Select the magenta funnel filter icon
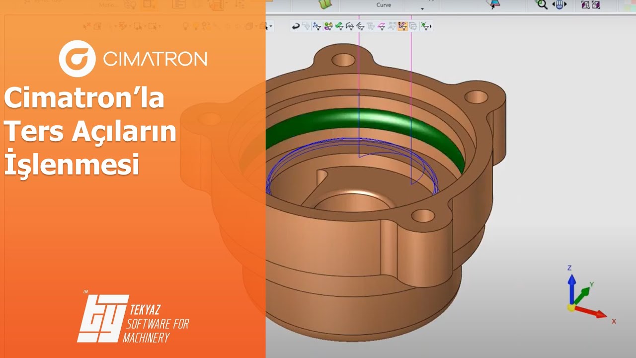This screenshot has width=636, height=358. 382,26
